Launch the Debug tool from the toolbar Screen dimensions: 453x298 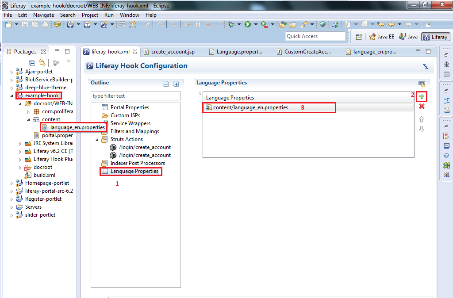coord(231,25)
